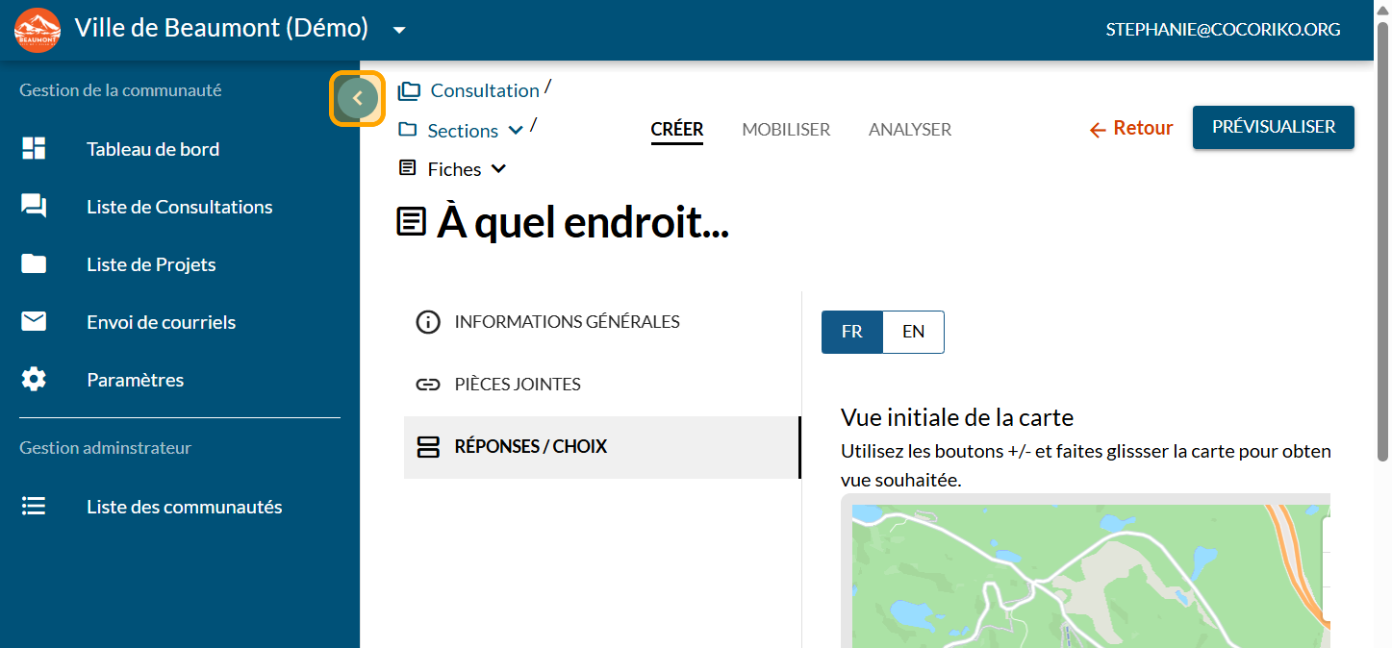The height and width of the screenshot is (648, 1392).
Task: Switch language toggle to FR
Action: tap(851, 332)
